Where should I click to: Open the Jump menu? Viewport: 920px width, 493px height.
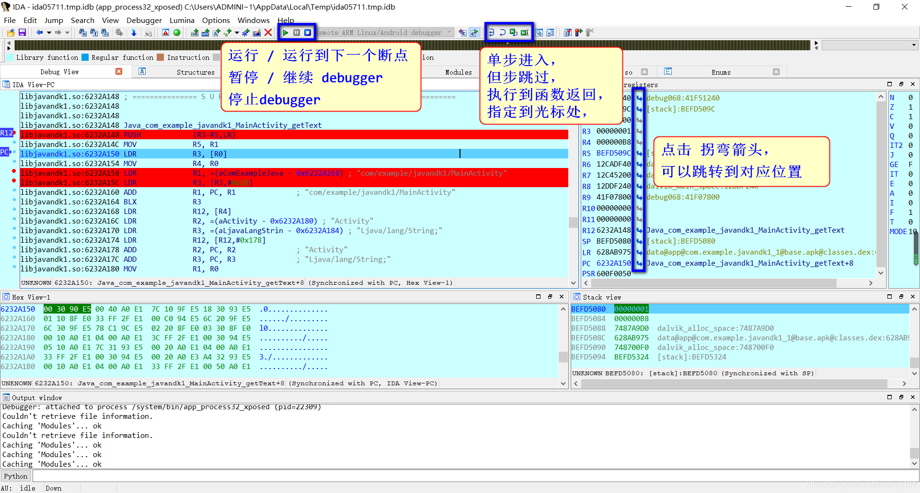click(x=54, y=20)
